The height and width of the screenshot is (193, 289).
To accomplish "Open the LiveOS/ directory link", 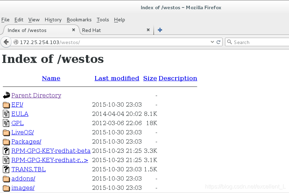I will pyautogui.click(x=23, y=132).
